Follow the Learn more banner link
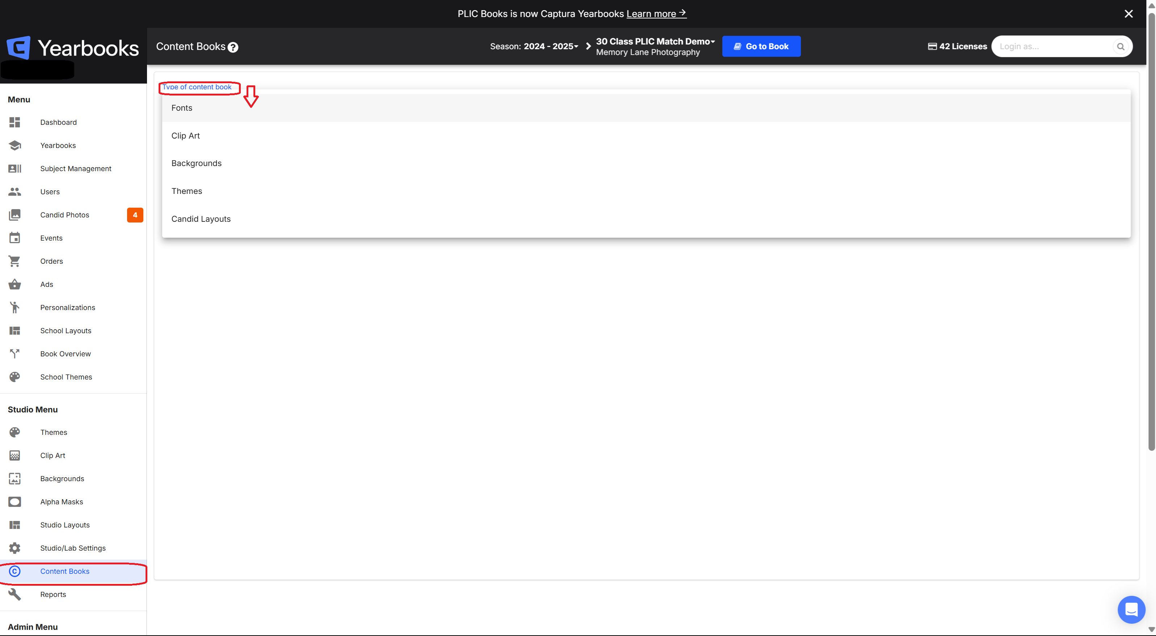 [656, 13]
